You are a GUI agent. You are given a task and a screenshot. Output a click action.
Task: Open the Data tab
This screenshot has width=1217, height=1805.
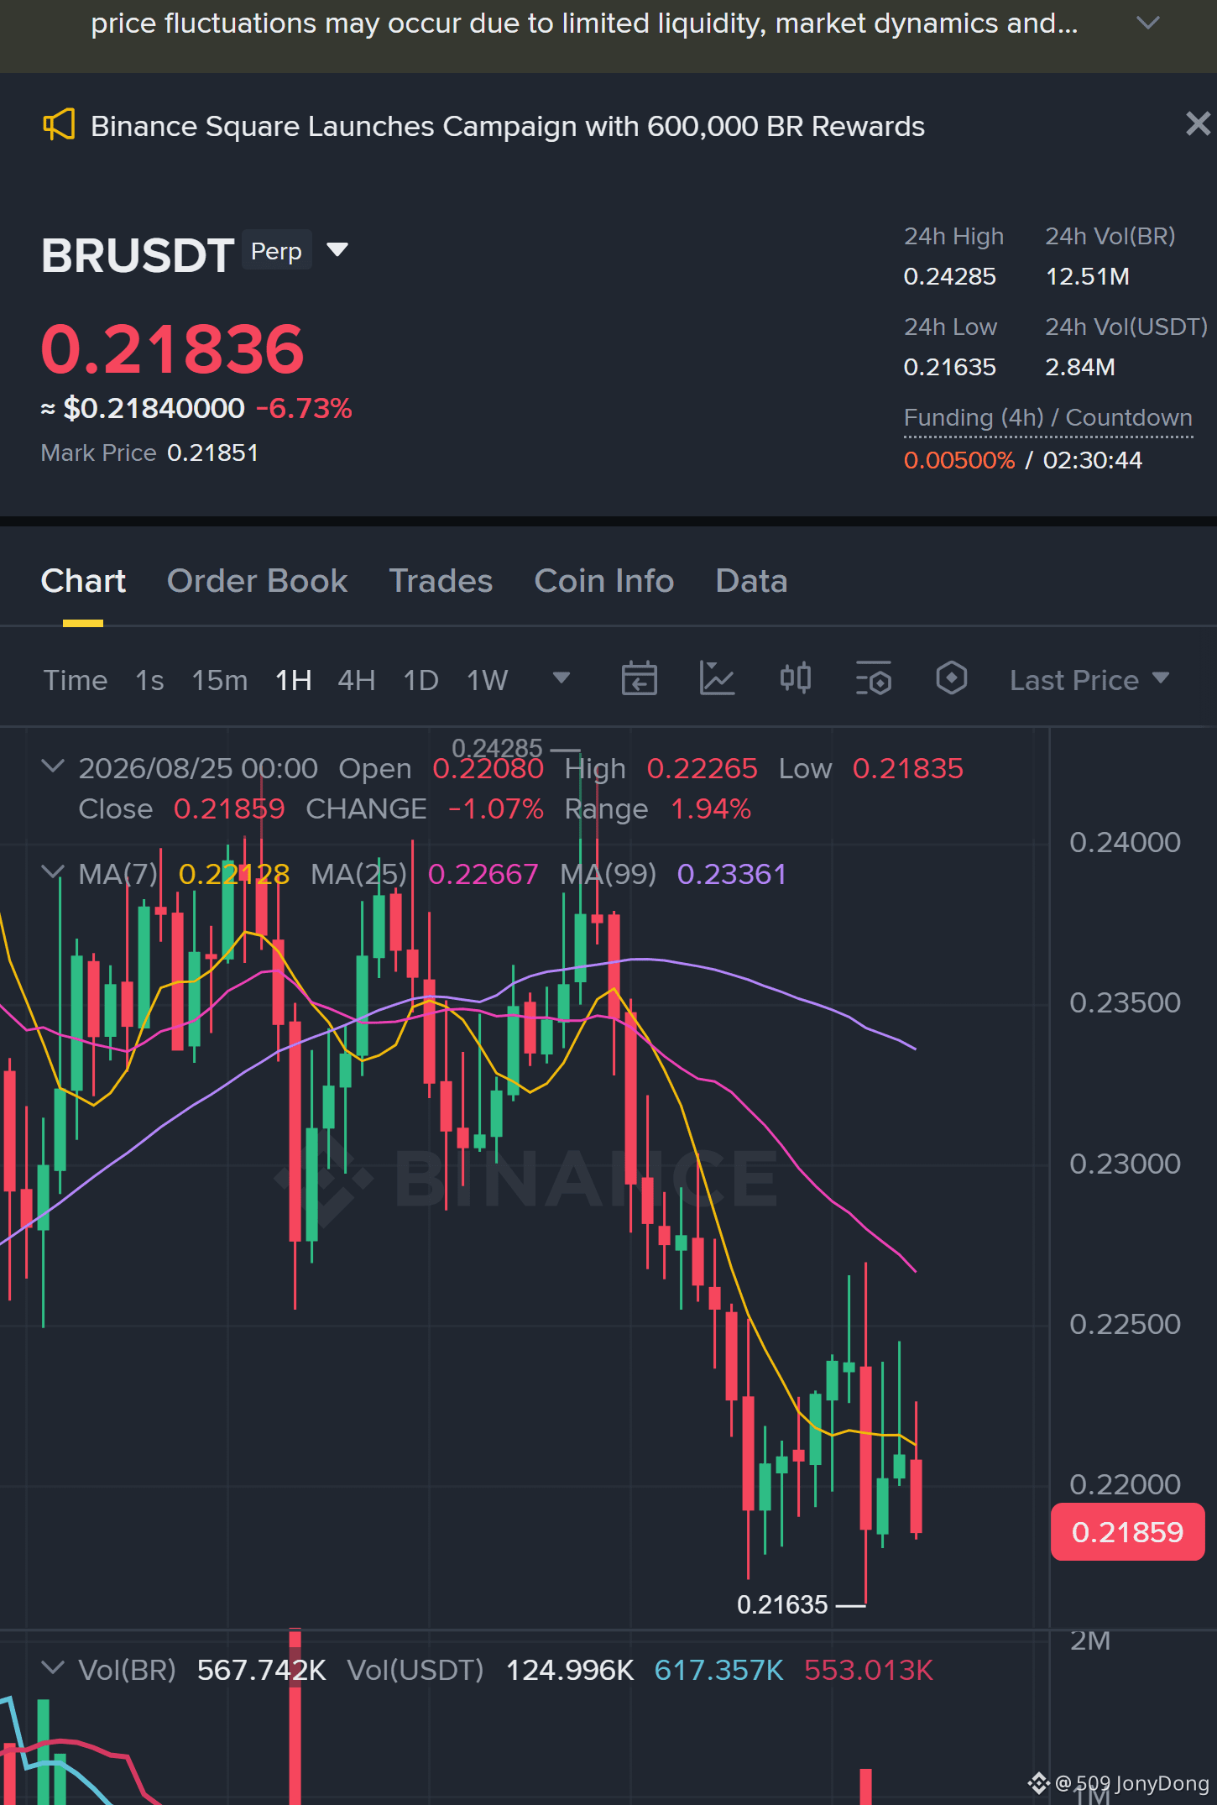point(751,581)
